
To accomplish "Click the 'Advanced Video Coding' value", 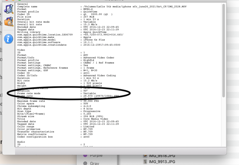I will point(99,75).
